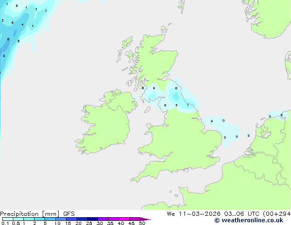Click the 45–50 mm legend color swatch

135,219
